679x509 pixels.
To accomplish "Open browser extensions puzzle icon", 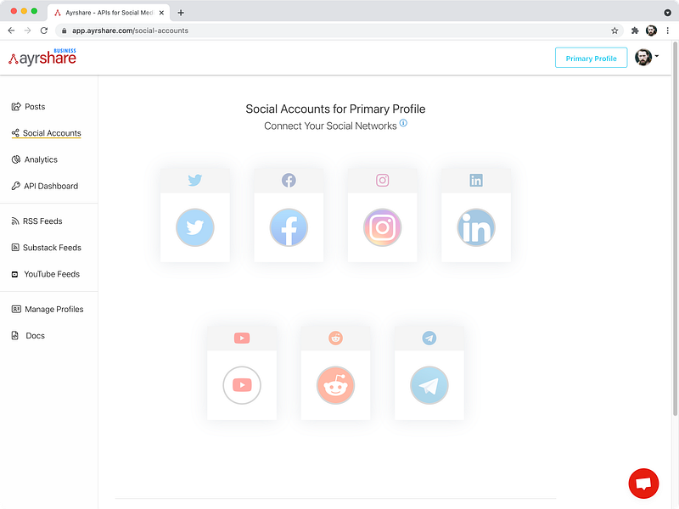I will tap(635, 31).
